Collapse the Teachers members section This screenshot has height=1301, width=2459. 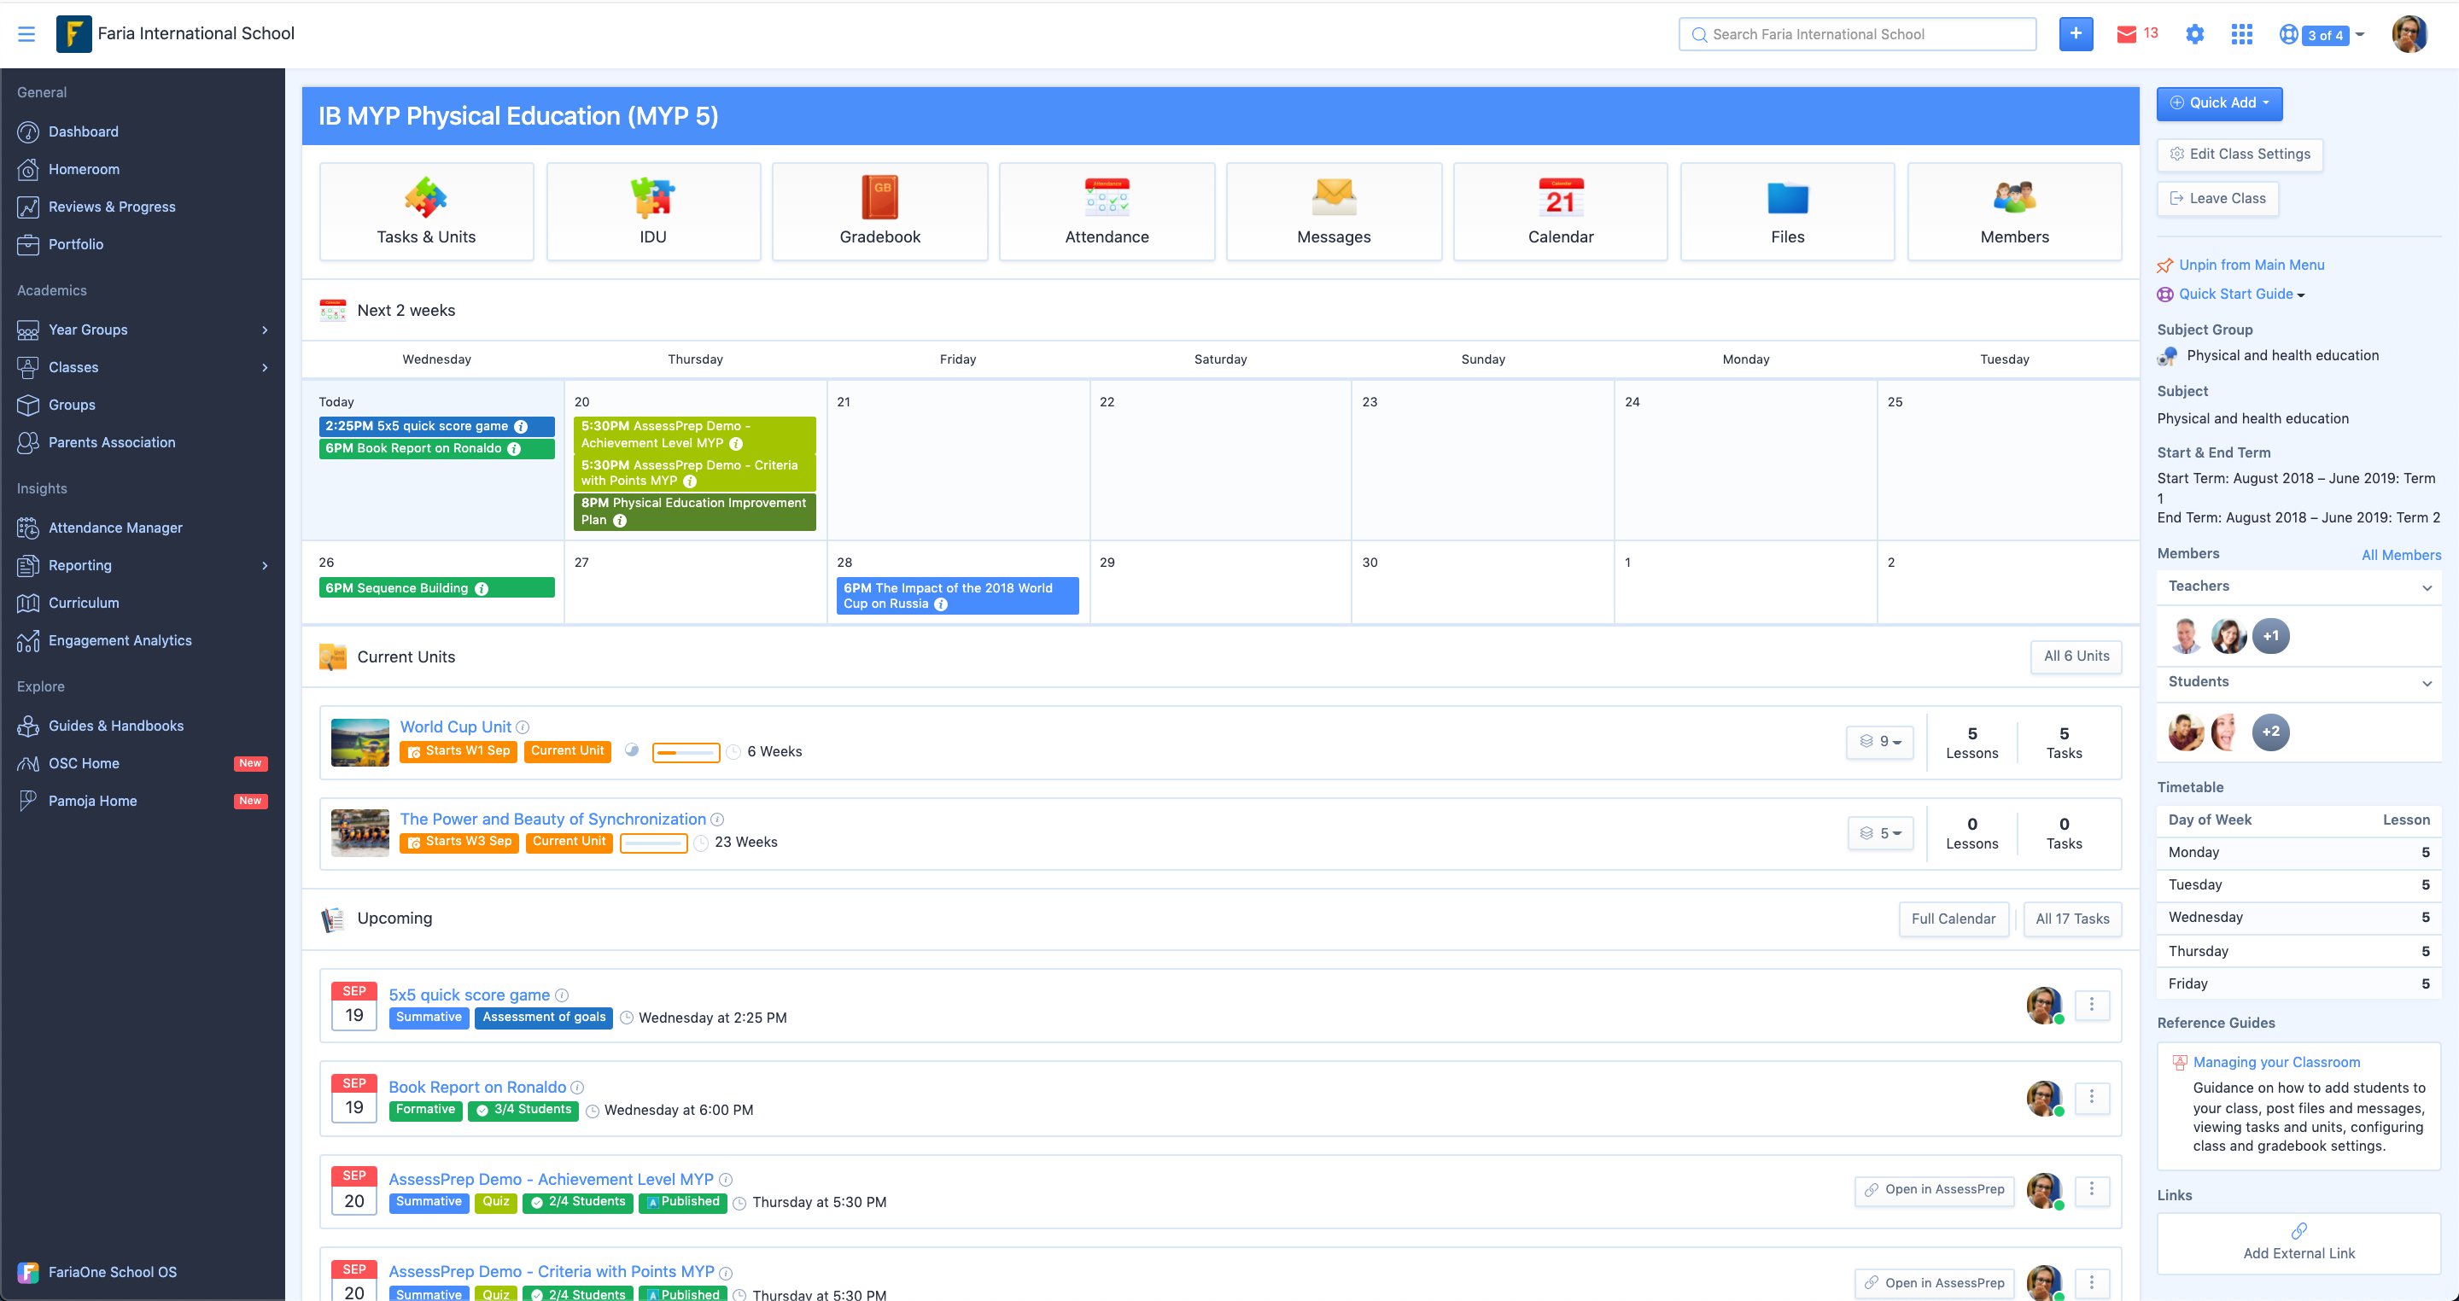point(2426,587)
